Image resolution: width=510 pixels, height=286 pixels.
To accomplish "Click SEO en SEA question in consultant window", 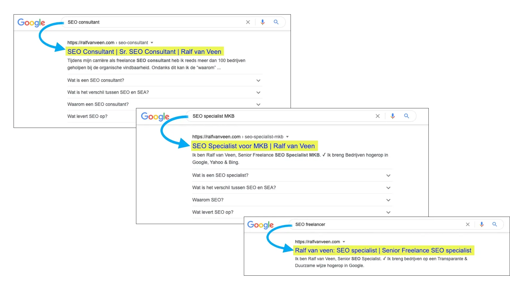I will 108,92.
